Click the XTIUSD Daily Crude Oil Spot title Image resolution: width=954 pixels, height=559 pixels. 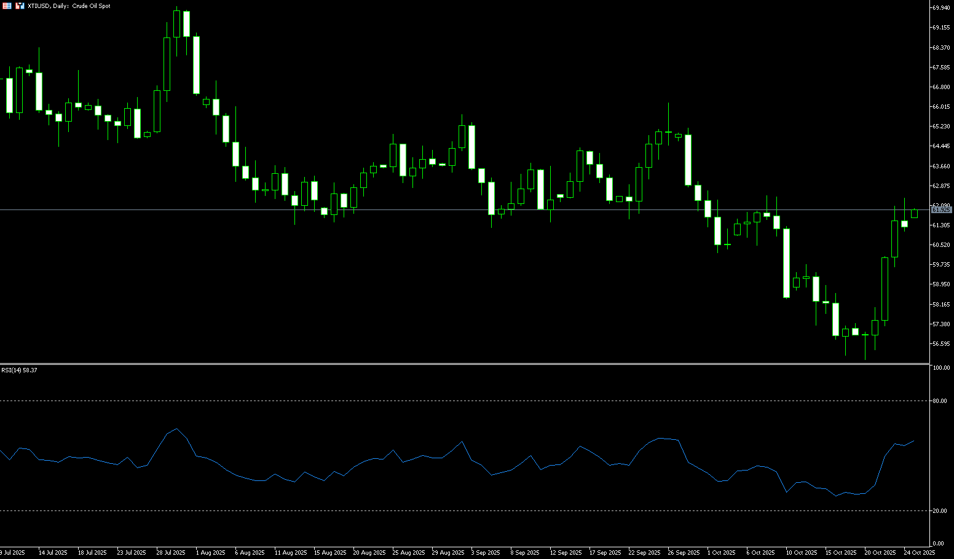69,6
